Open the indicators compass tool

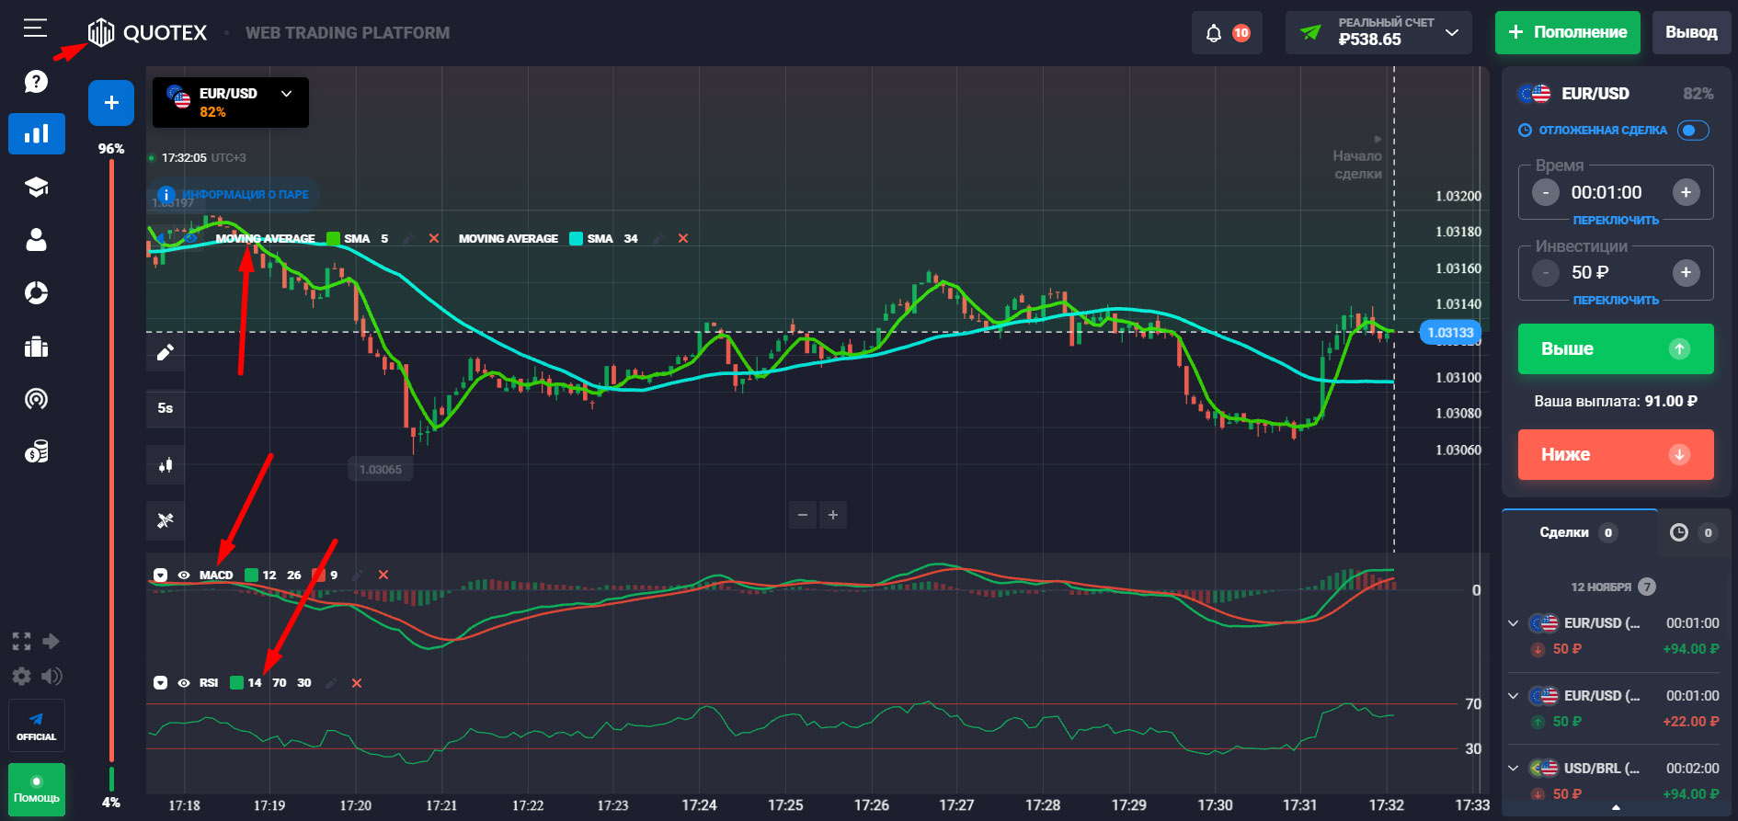(x=166, y=520)
